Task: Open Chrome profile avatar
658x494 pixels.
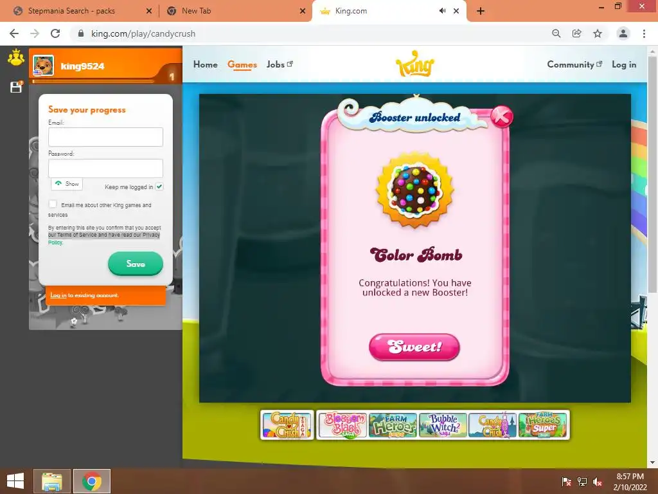Action: pyautogui.click(x=623, y=33)
